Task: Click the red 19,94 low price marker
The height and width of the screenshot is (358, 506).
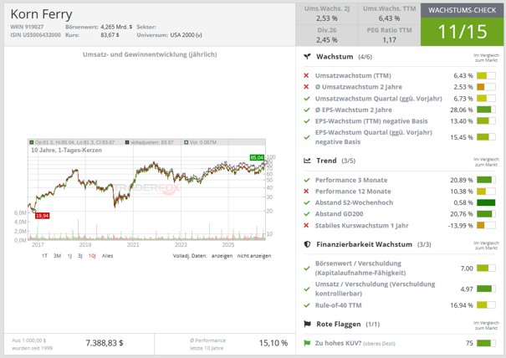Action: [43, 216]
